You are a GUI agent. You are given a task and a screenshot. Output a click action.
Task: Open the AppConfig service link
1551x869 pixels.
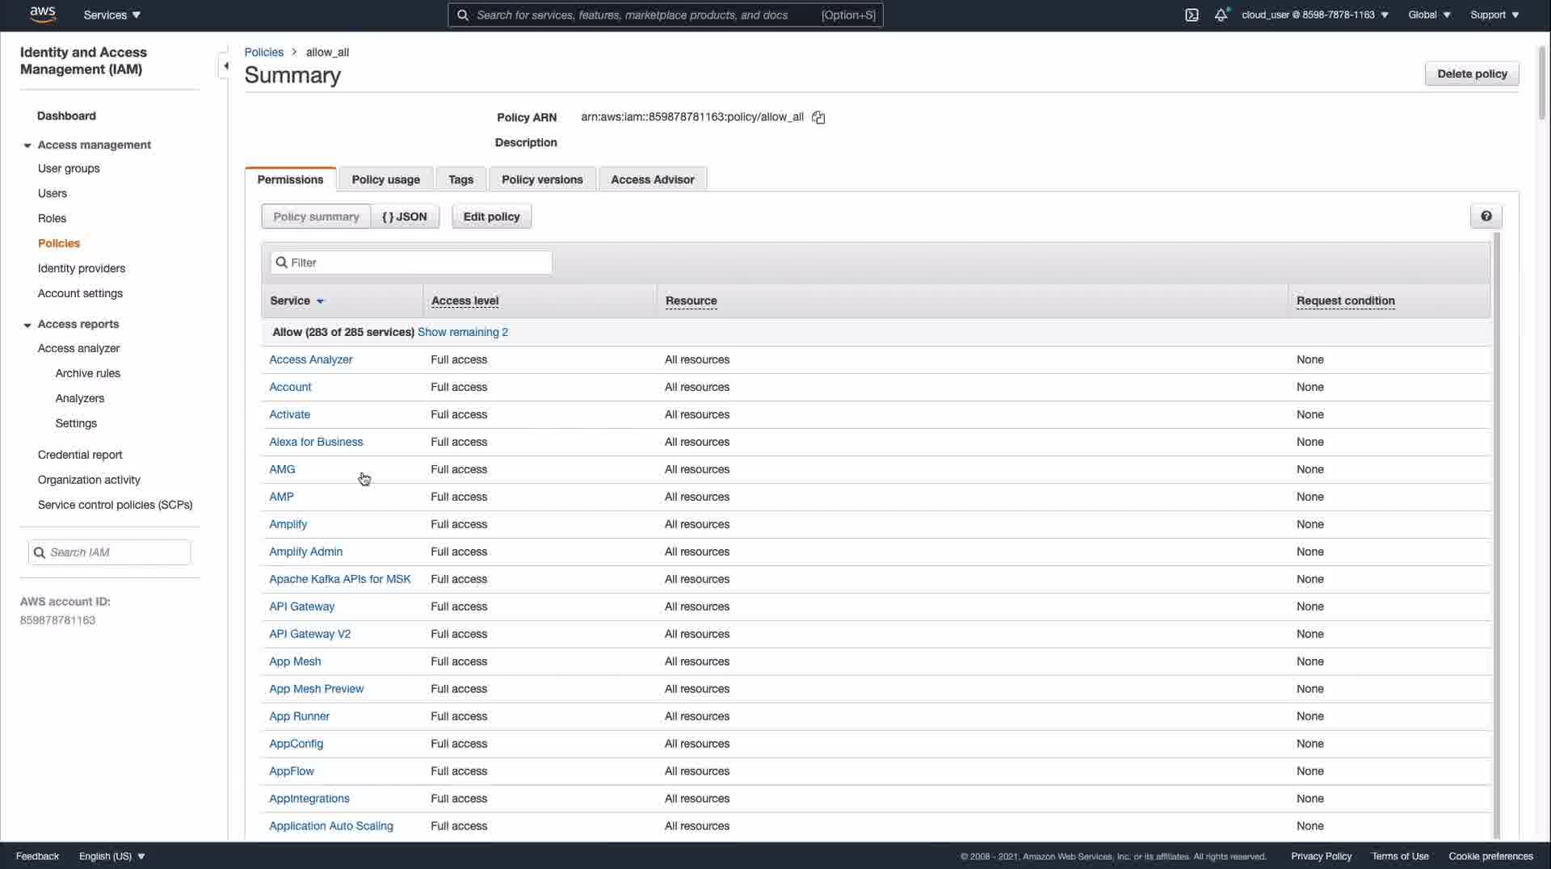tap(296, 744)
